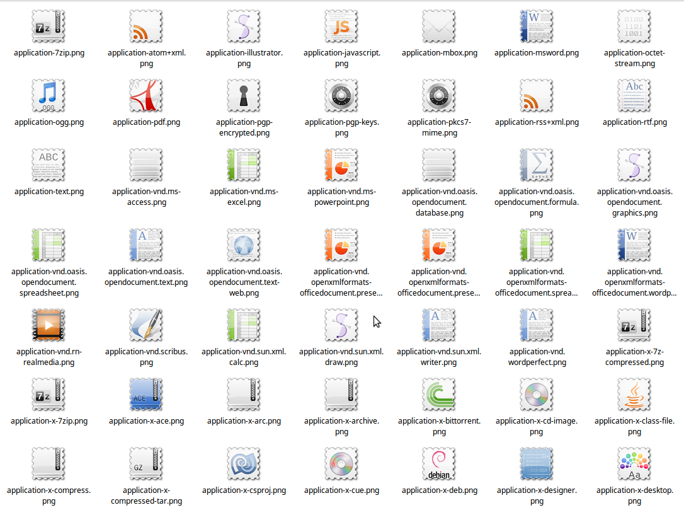Click the opendocument.text-web.png globe icon
This screenshot has height=510, width=684.
[244, 245]
